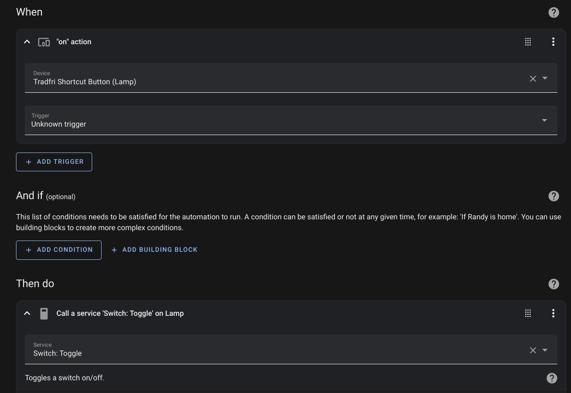Viewport: 571px width, 393px height.
Task: Click the drag handle on the action card
Action: click(x=528, y=313)
